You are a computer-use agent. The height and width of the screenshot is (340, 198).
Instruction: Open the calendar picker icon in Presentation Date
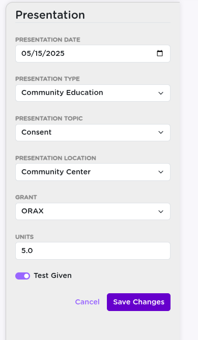(x=160, y=53)
